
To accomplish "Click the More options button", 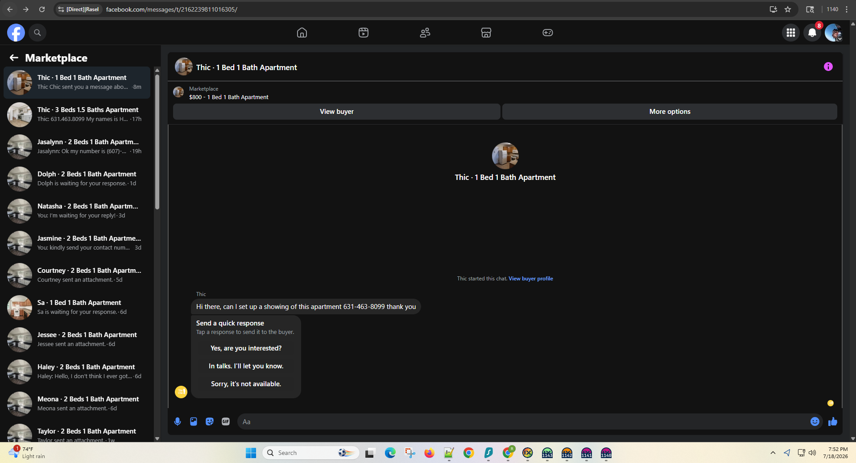I will point(670,112).
